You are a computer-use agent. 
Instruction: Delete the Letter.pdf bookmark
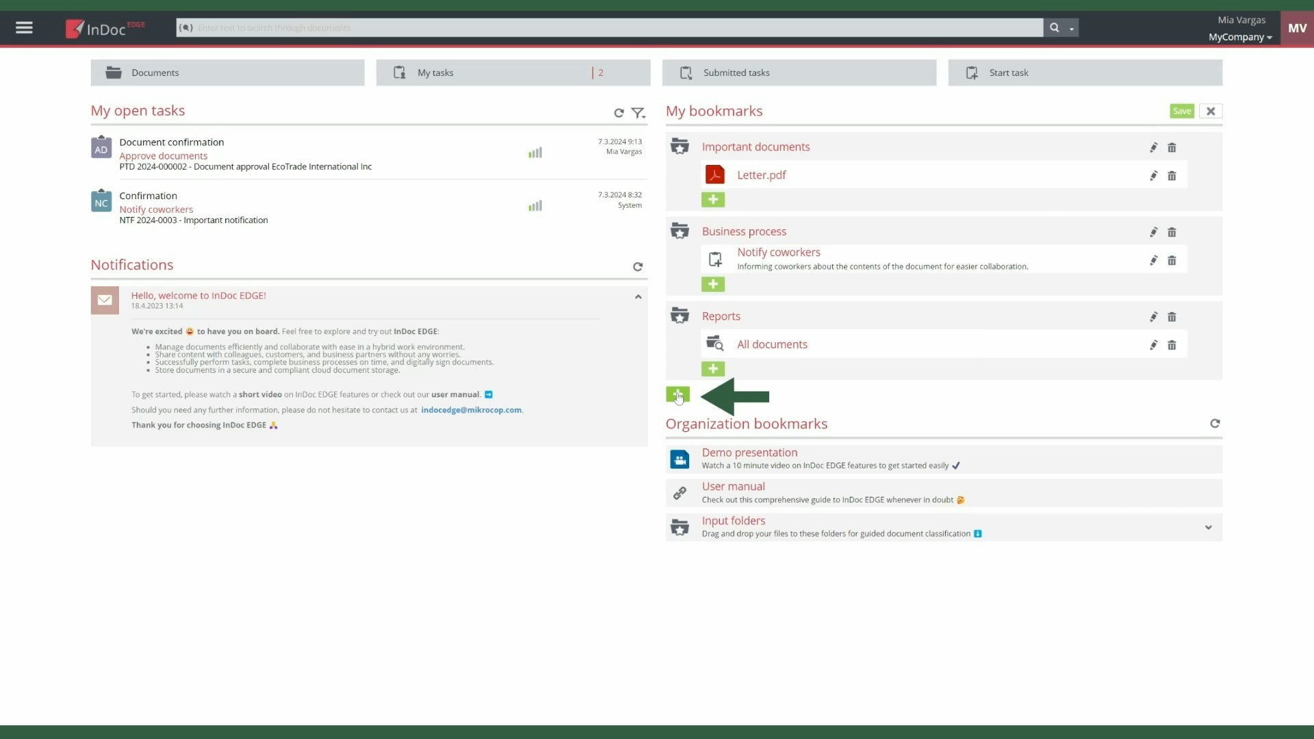coord(1172,176)
